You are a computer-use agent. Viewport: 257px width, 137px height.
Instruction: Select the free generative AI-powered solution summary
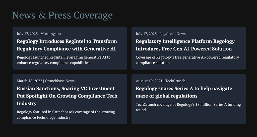pos(187,60)
